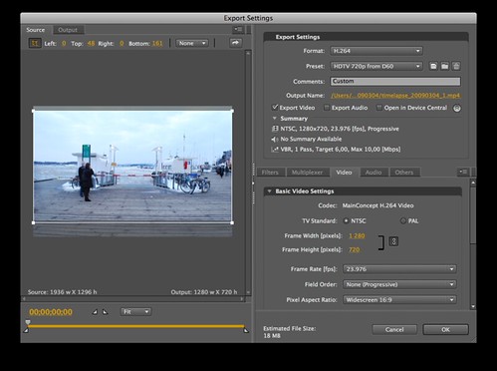Screen dimensions: 497x371
Task: Click the Set Out Point triangle icon
Action: 105,312
